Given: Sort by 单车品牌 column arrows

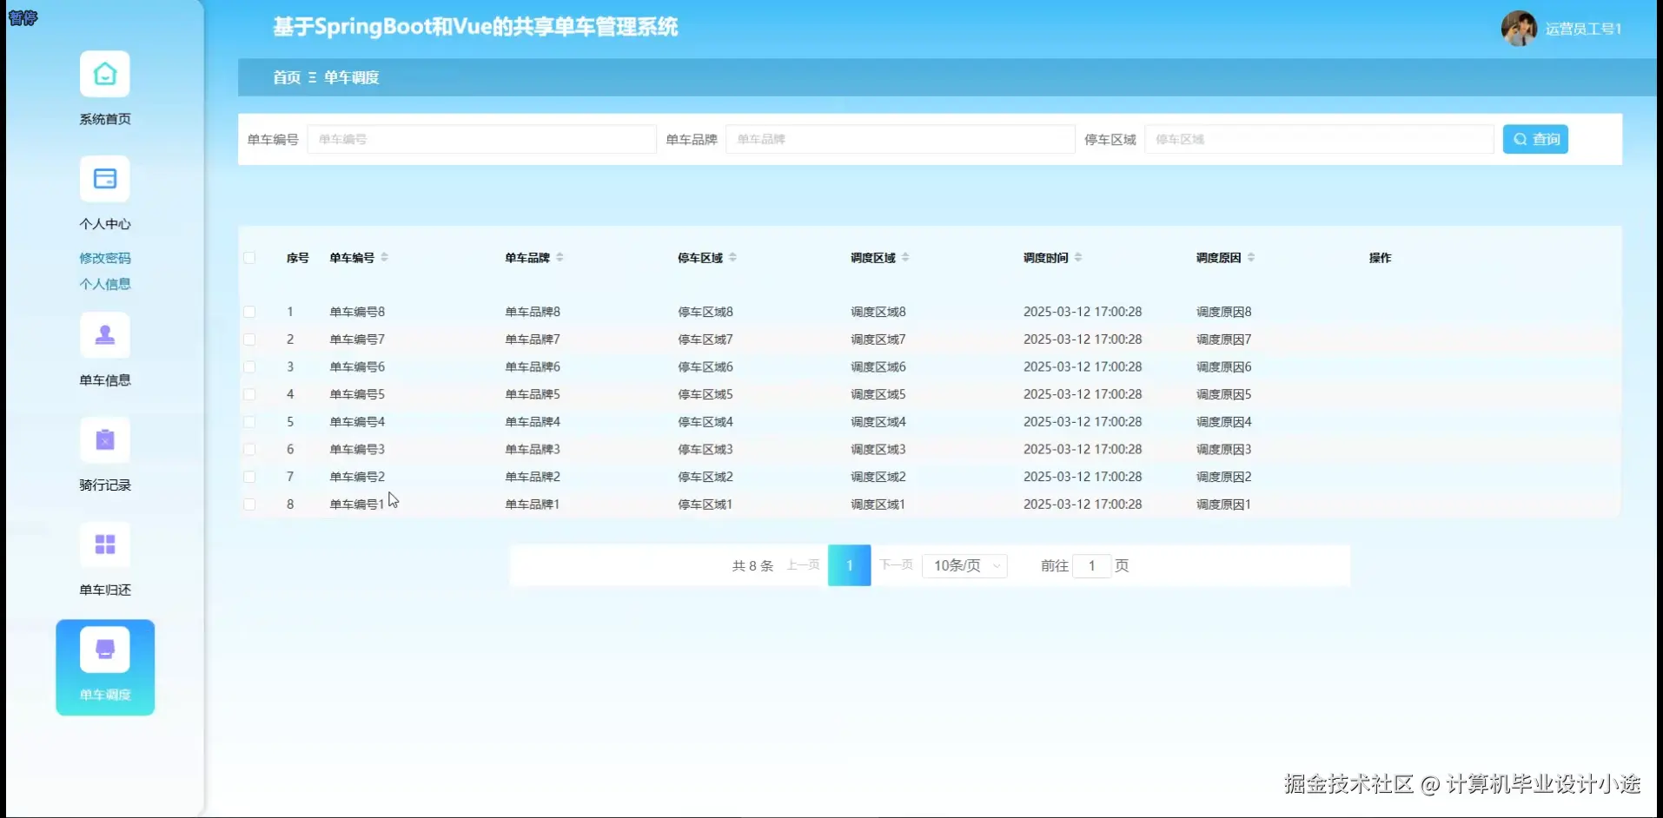Looking at the screenshot, I should tap(560, 257).
